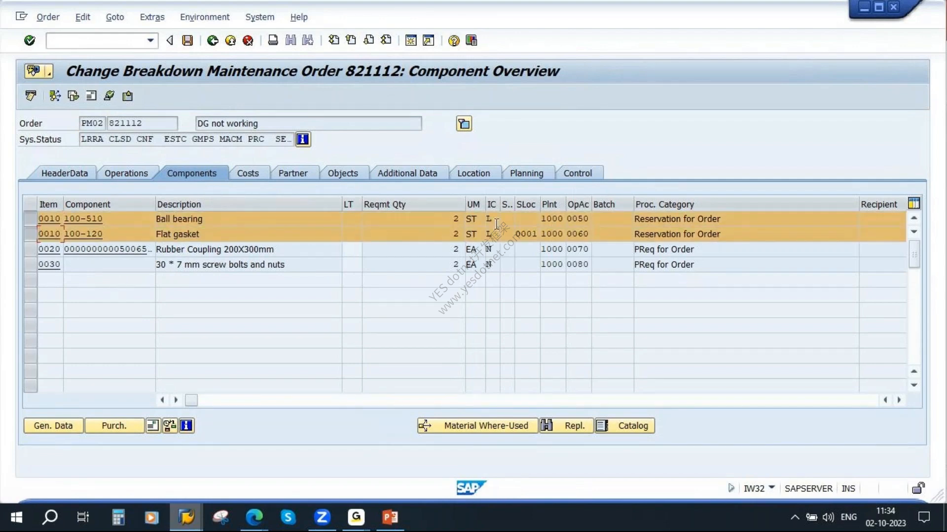
Task: Open the Extras menu
Action: pos(152,17)
